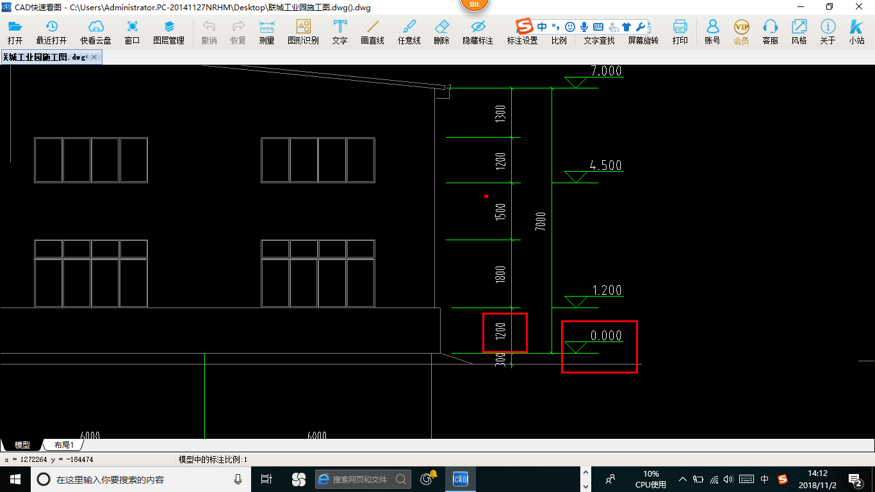Image resolution: width=875 pixels, height=492 pixels.
Task: Redo with the 恢复 arrow
Action: coord(238,32)
